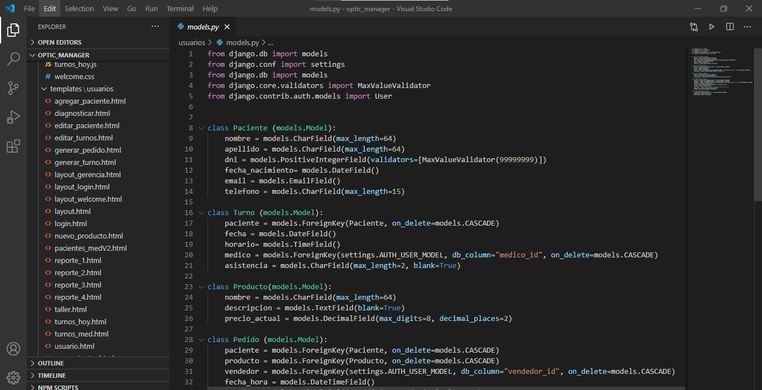762x390 pixels.
Task: Open layout_login.html file
Action: tap(82, 187)
